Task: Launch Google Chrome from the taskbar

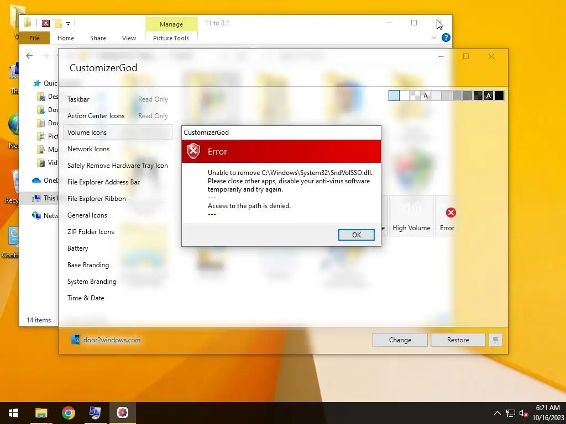Action: pyautogui.click(x=68, y=413)
